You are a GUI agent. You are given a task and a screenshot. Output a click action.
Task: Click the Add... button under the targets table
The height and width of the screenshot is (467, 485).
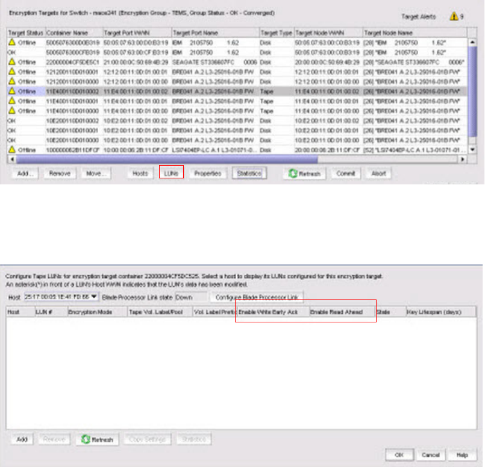[x=24, y=174]
